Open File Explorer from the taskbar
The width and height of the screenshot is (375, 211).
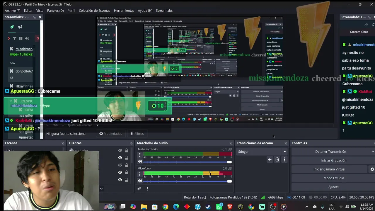[x=144, y=207]
